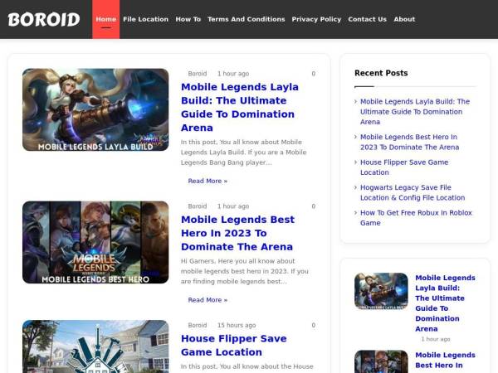Click the 1 hour ago date on the Best Hero post
This screenshot has width=498, height=373.
pyautogui.click(x=233, y=206)
